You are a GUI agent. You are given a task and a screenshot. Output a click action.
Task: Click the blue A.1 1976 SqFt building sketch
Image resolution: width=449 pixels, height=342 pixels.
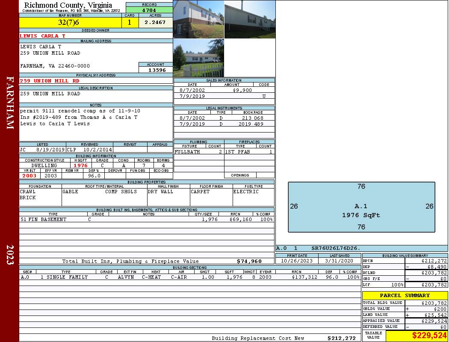[361, 207]
